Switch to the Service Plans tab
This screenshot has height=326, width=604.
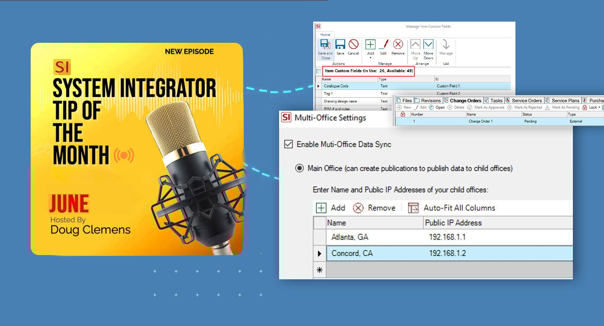point(563,100)
